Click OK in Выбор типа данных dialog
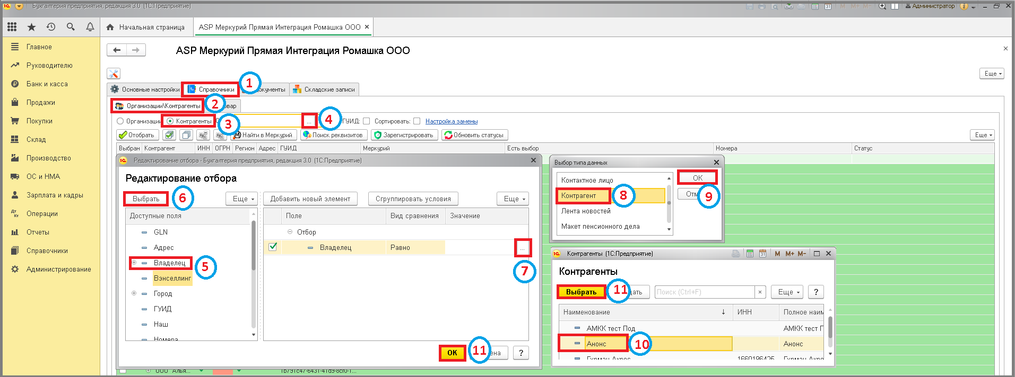This screenshot has width=1015, height=377. 698,178
